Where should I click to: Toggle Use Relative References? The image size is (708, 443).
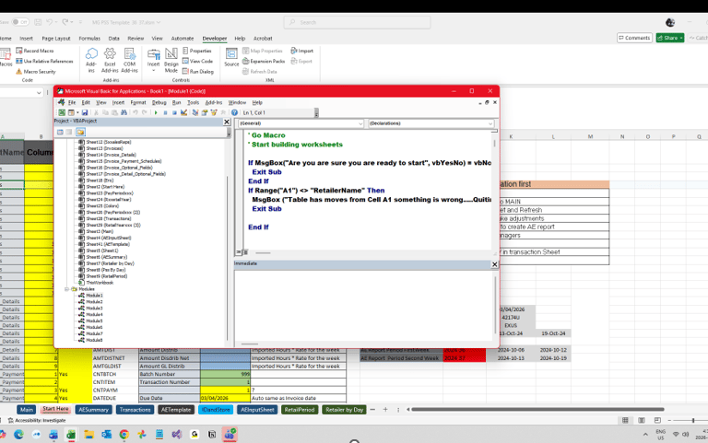[x=19, y=61]
